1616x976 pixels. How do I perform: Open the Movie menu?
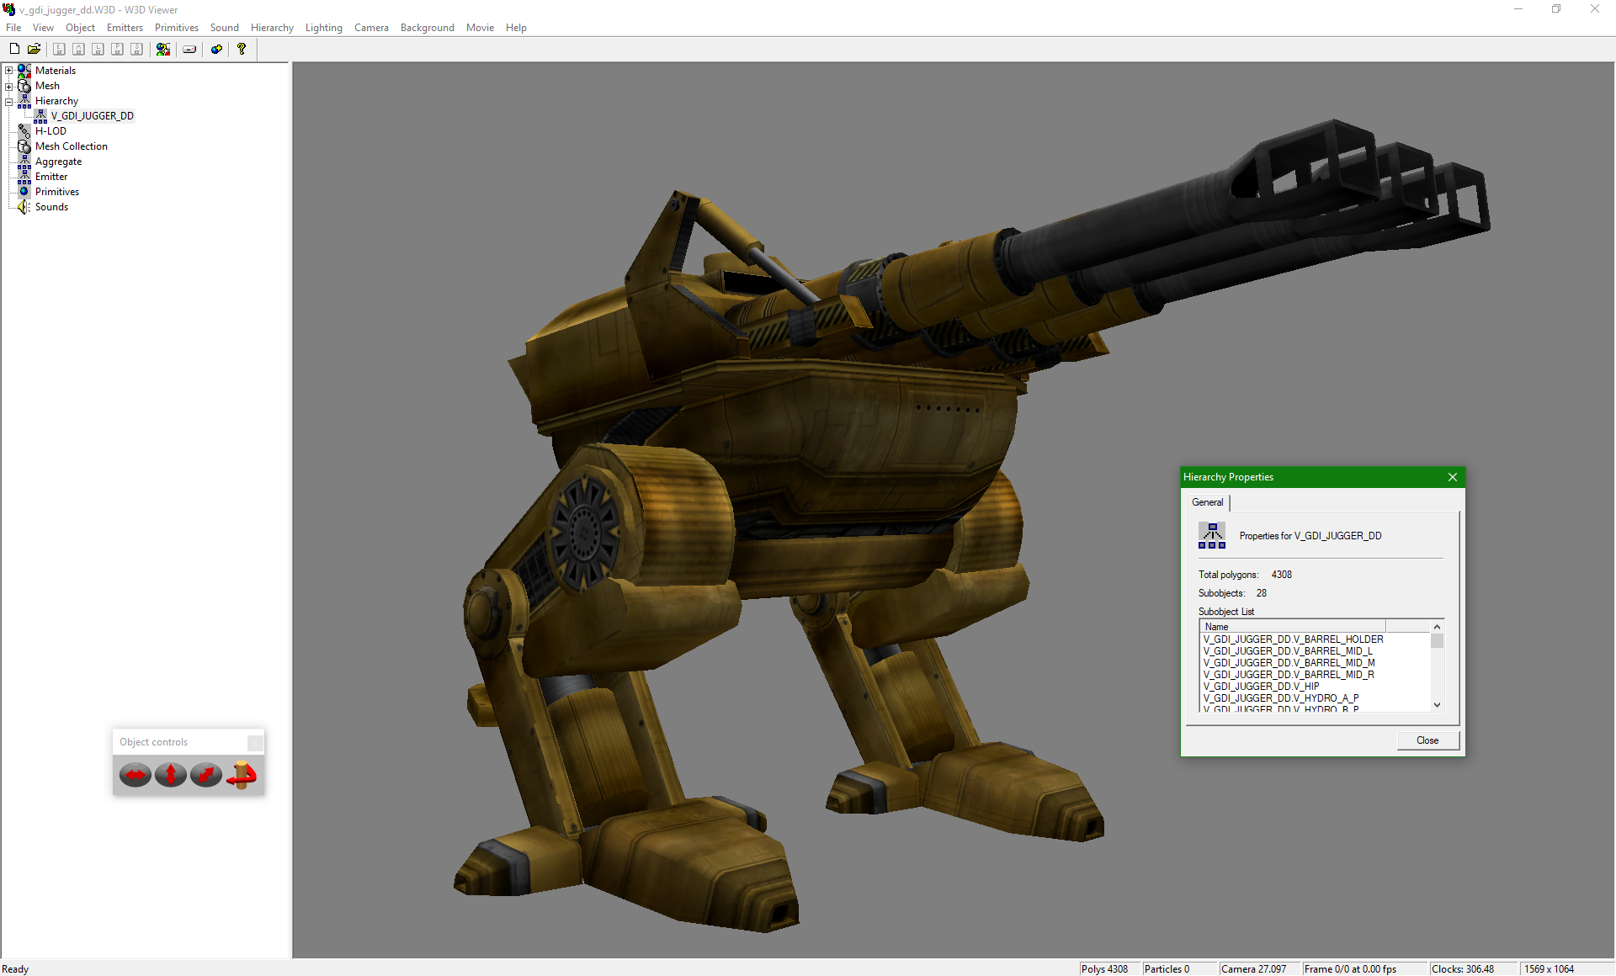480,28
